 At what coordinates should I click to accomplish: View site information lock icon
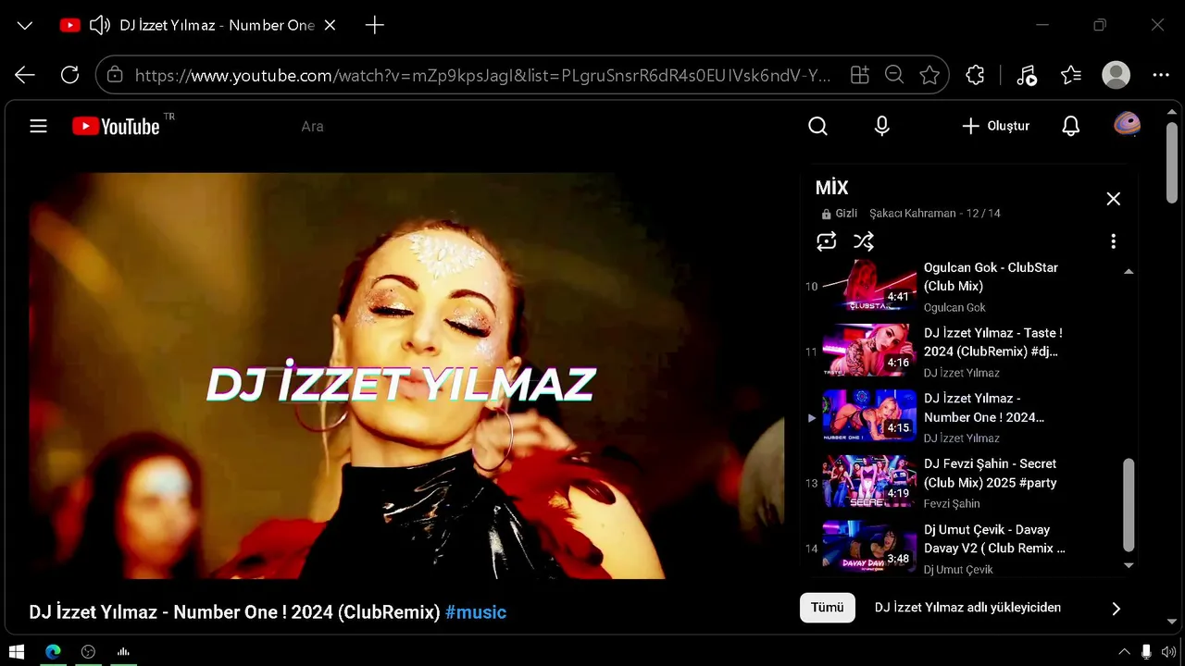click(115, 75)
